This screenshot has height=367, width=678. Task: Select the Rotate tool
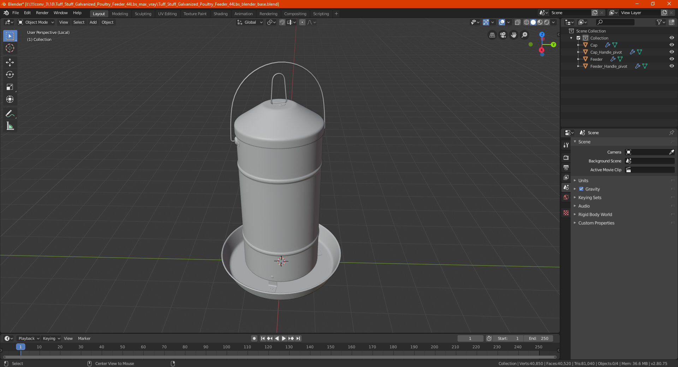[x=10, y=74]
